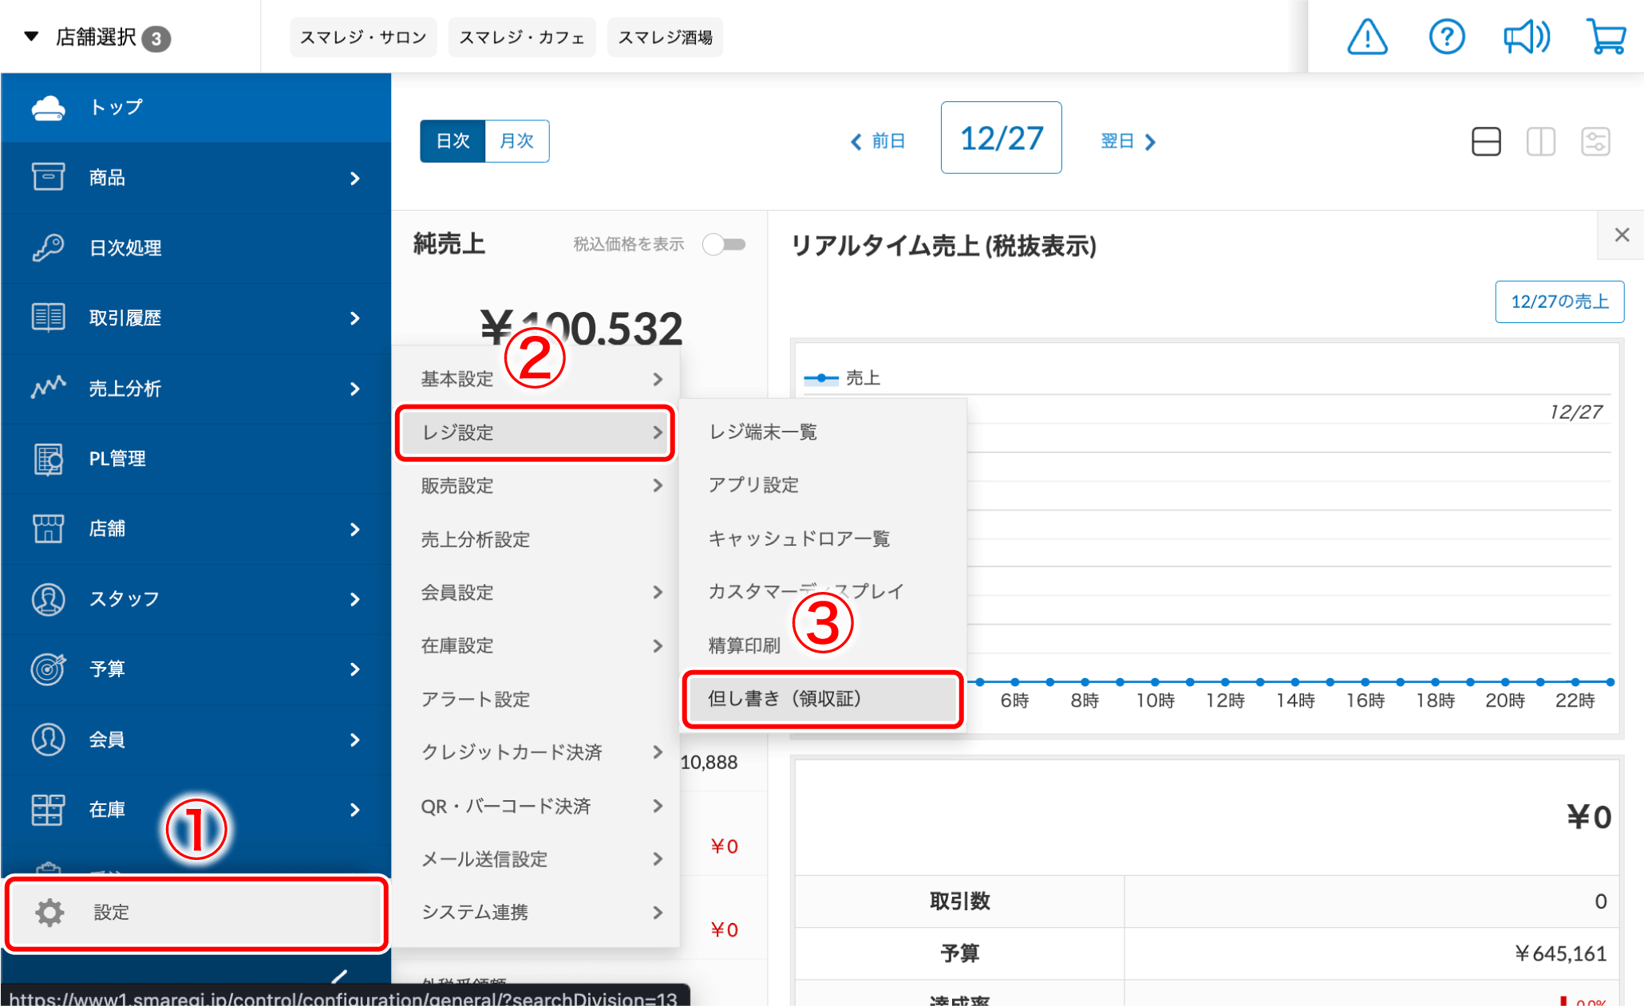Open the dashboard display settings icon
1644x1006 pixels.
(1595, 142)
